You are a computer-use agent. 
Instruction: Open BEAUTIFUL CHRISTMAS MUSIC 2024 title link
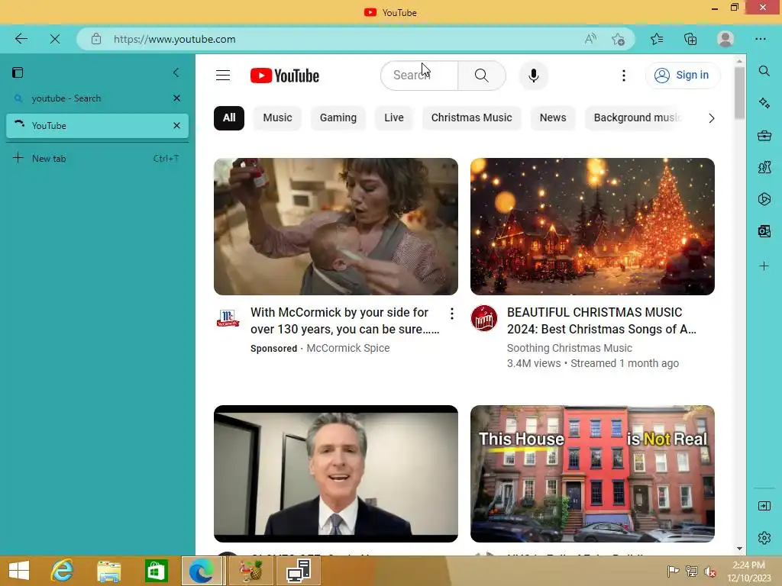(x=602, y=320)
